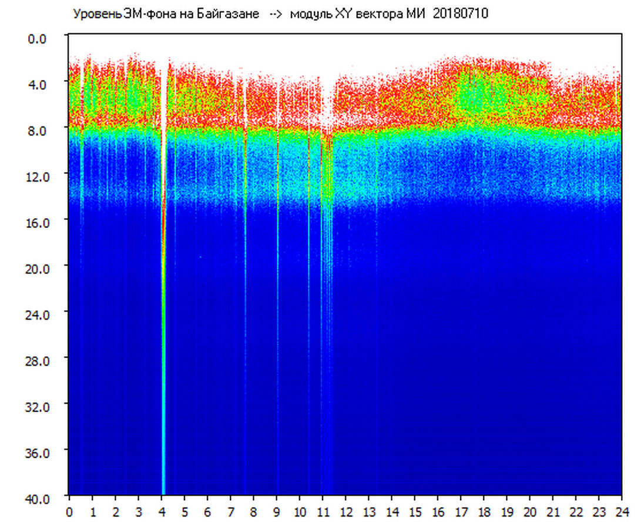Select the hour 11 tick label
Image resolution: width=644 pixels, height=529 pixels.
[x=323, y=511]
